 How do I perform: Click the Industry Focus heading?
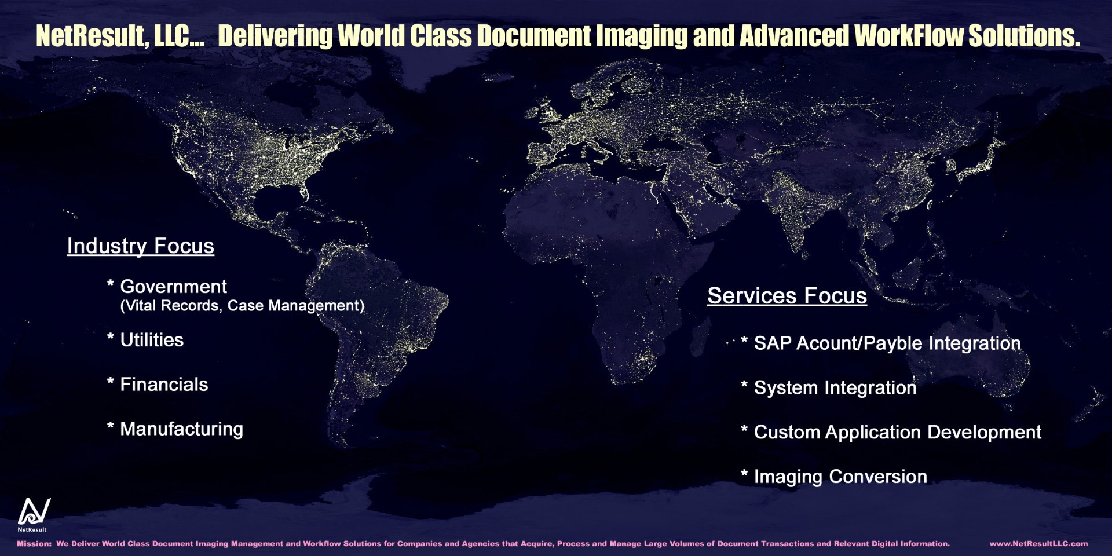click(140, 246)
